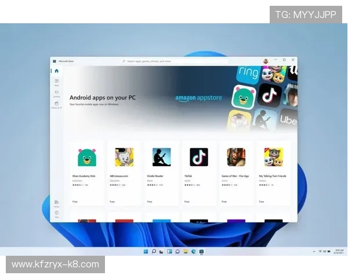Close the Microsoft Store window
The width and height of the screenshot is (348, 279).
[293, 60]
